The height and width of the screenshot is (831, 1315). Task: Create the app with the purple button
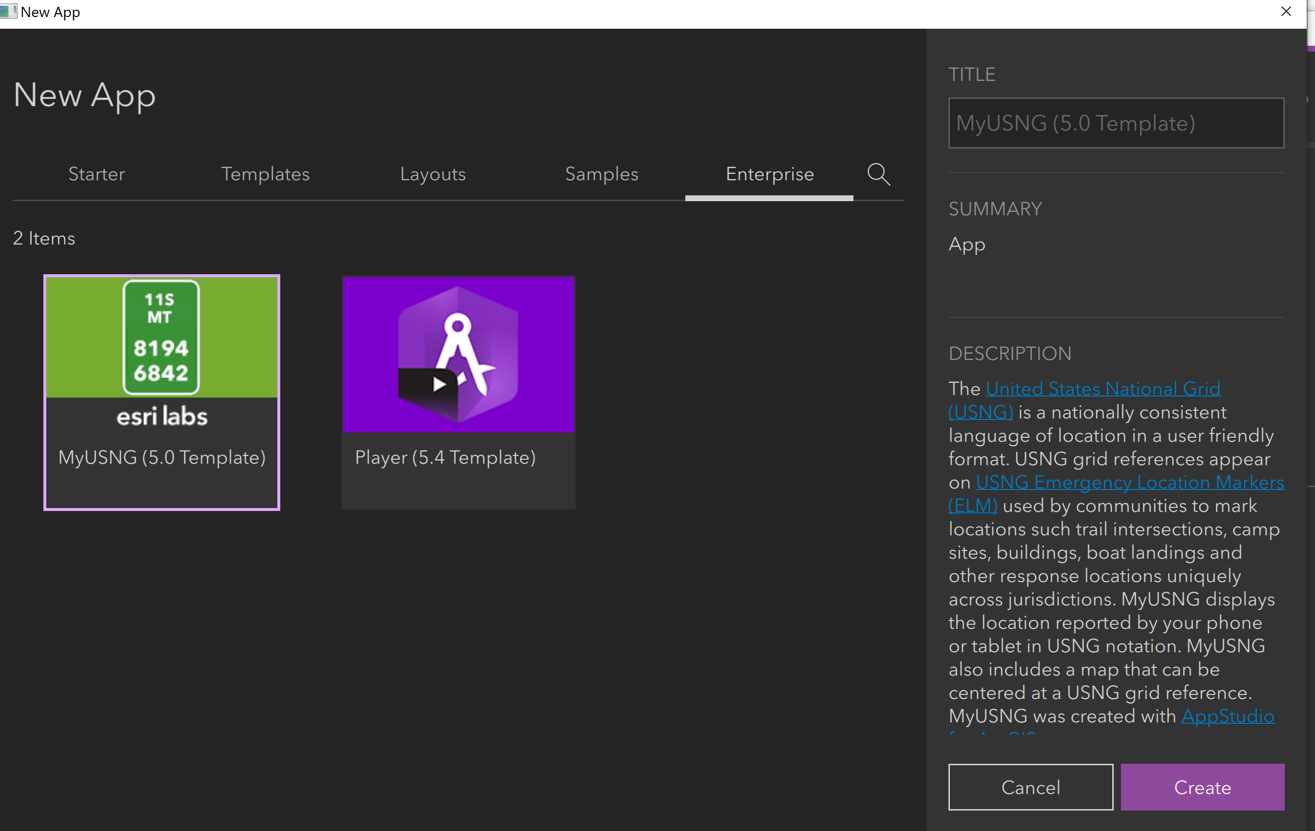tap(1202, 787)
